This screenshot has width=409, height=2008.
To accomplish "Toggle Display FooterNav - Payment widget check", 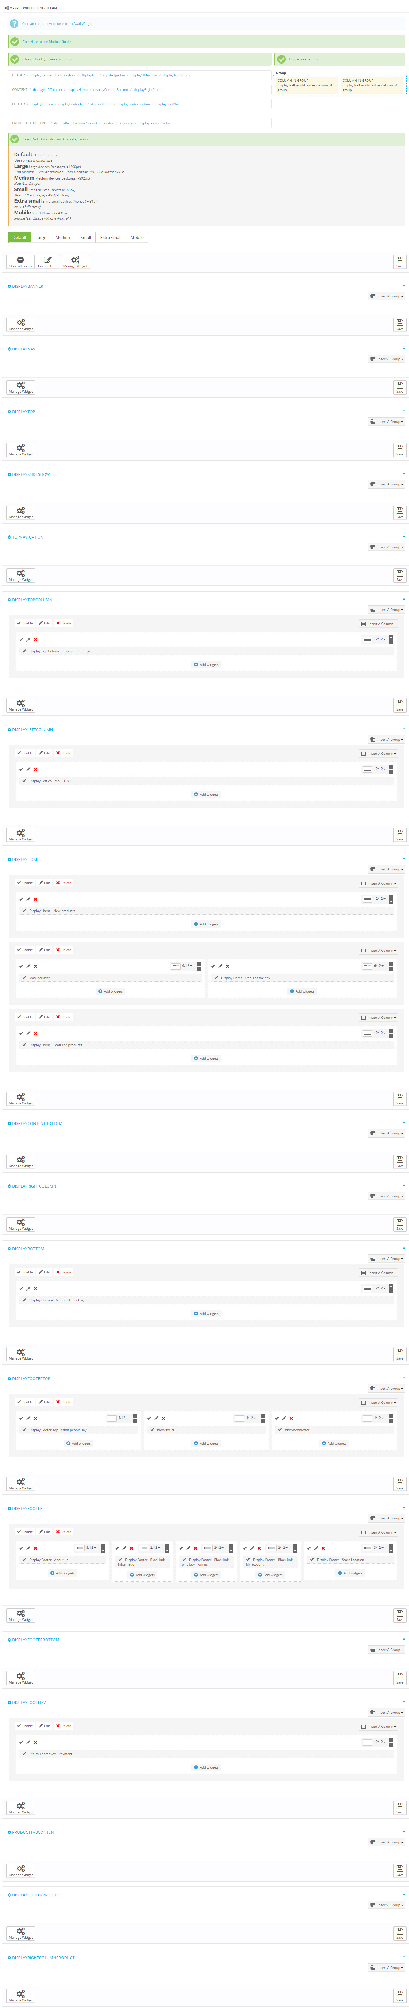I will (x=24, y=1754).
